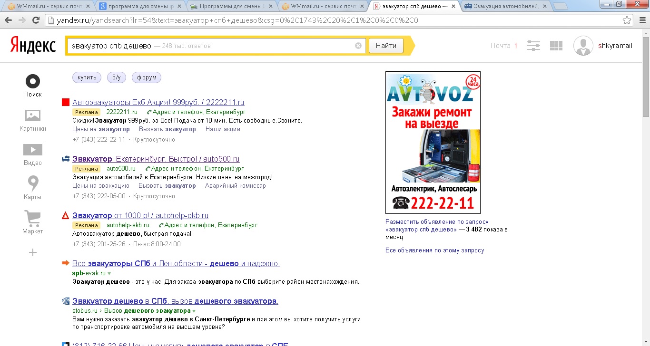This screenshot has height=346, width=650.
Task: Click orange arrow favicon of spb-evak result
Action: (66, 263)
